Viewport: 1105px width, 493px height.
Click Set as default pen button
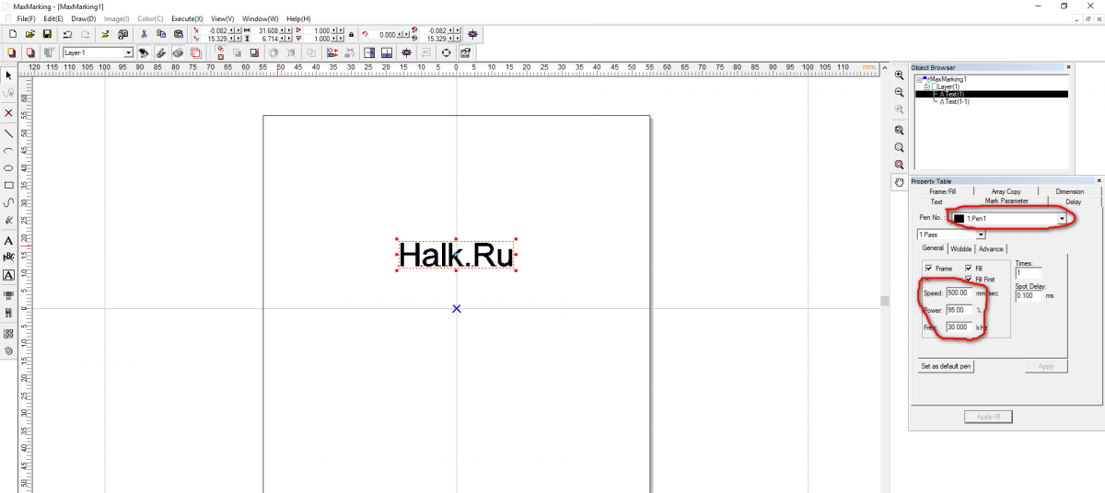pos(946,366)
